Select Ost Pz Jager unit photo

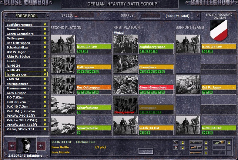click(x=188, y=85)
